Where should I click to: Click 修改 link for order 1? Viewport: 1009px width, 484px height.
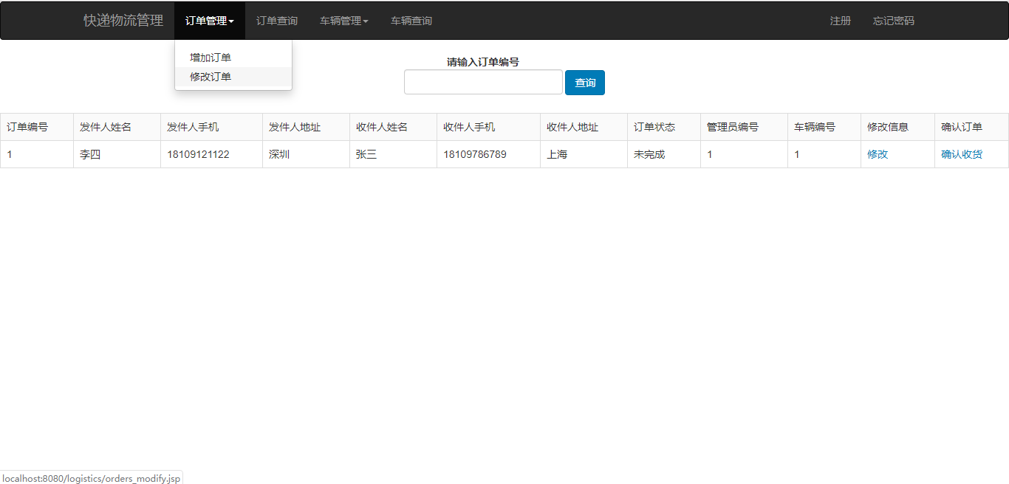(x=878, y=154)
